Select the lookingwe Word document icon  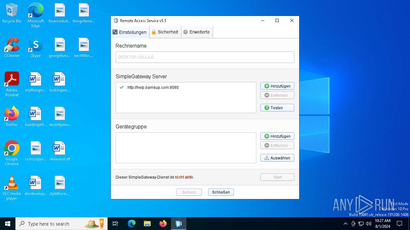60,82
